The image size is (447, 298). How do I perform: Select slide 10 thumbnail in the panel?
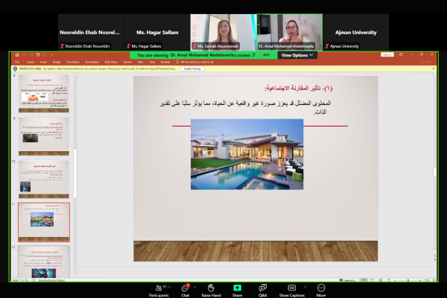44,180
